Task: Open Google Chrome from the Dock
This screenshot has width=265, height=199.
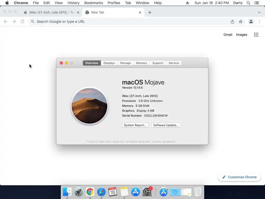Action: pyautogui.click(x=90, y=192)
